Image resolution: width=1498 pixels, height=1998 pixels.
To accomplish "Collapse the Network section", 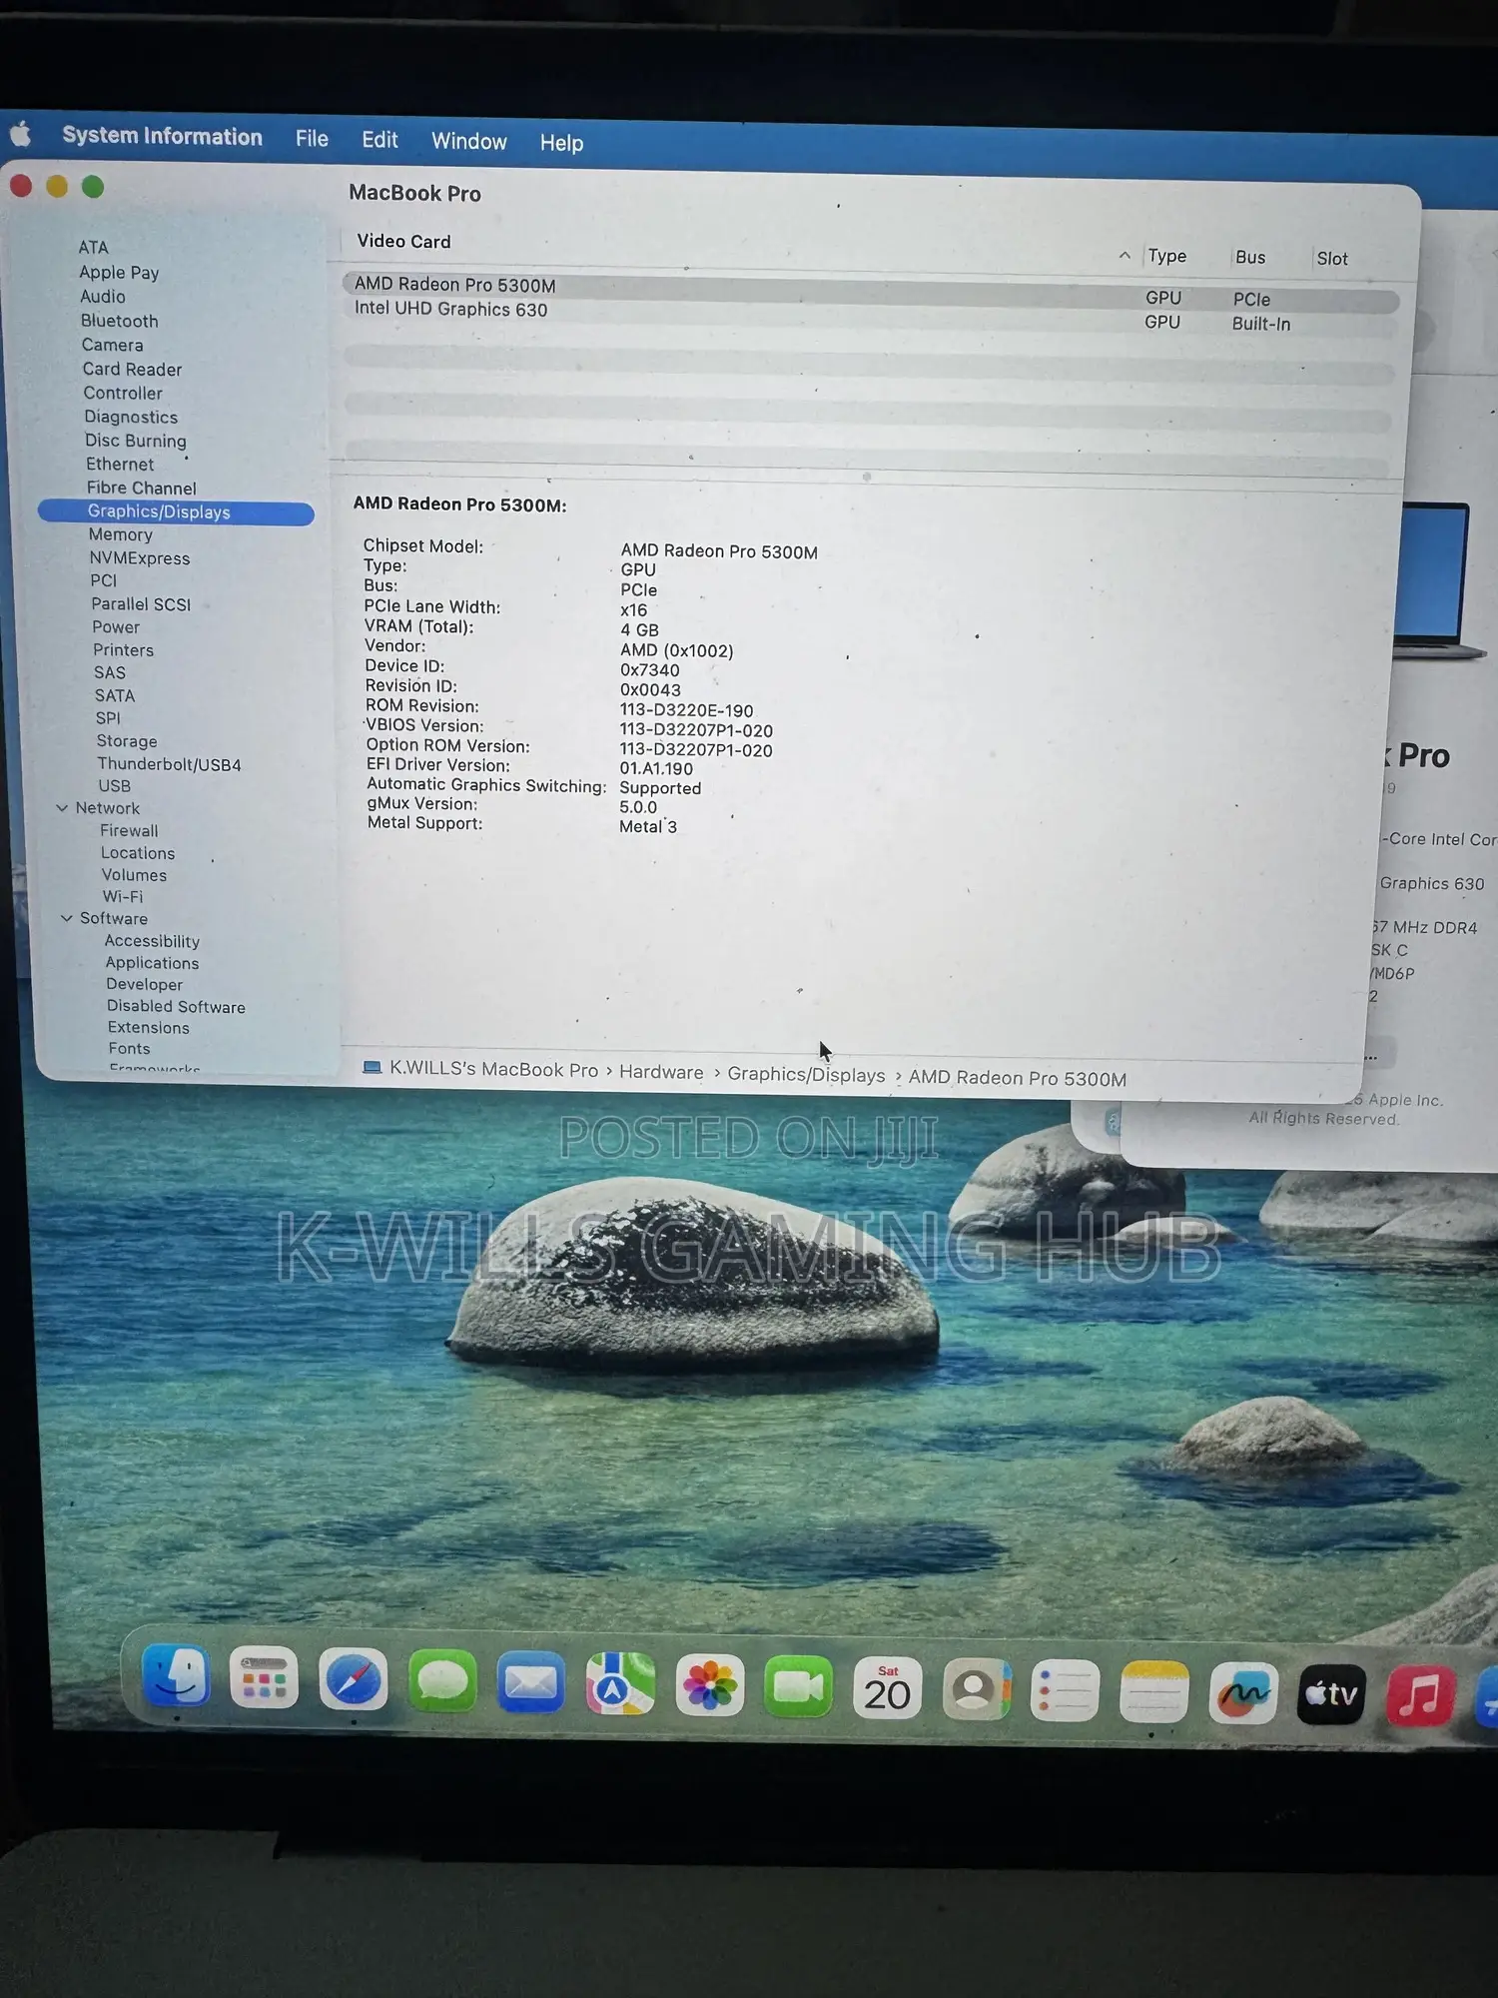I will click(x=62, y=807).
